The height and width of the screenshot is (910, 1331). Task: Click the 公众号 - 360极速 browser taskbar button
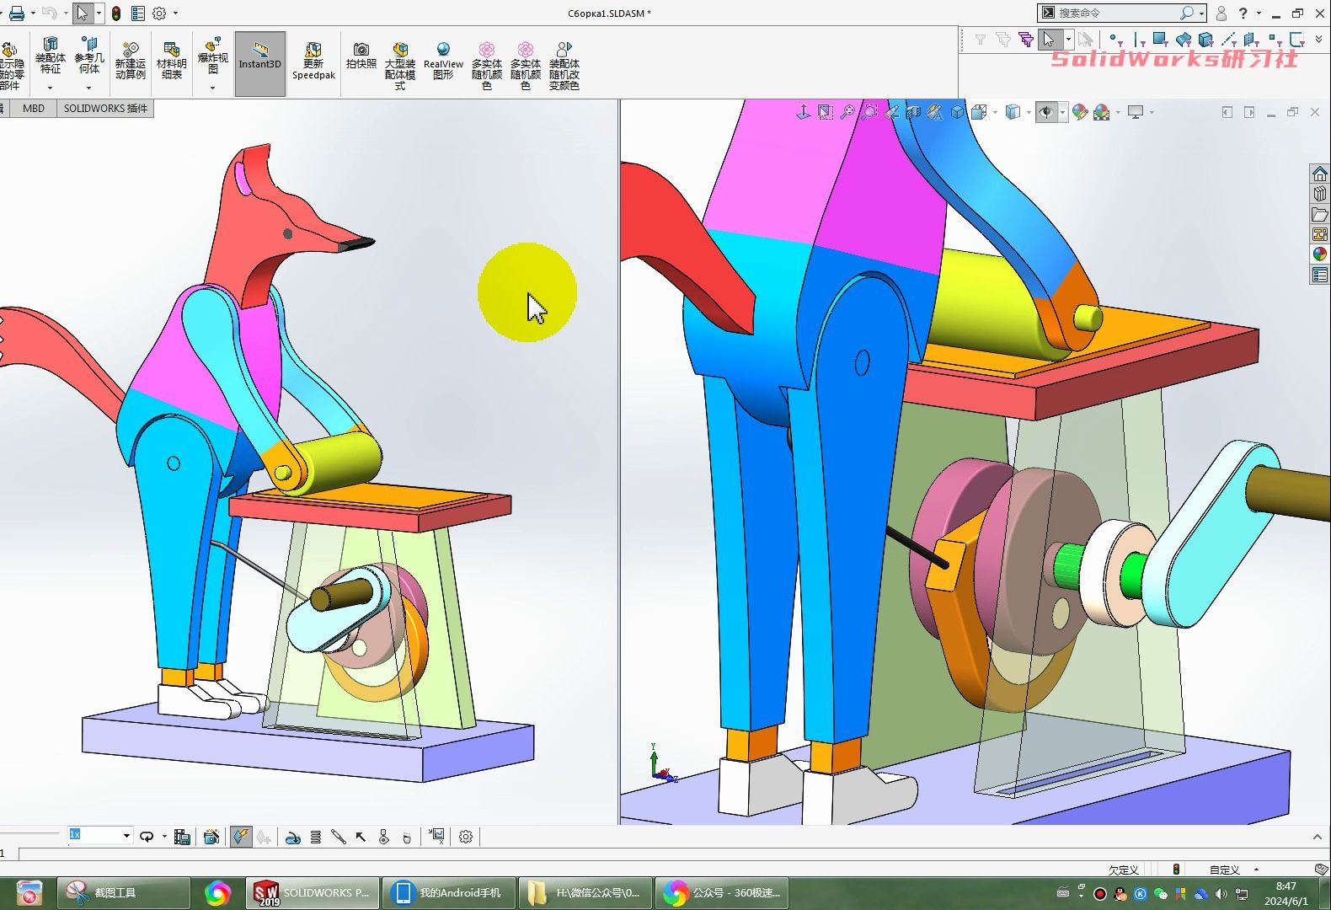[x=722, y=892]
